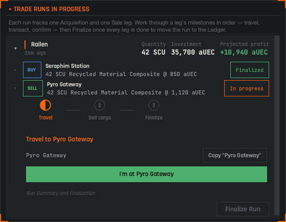
Task: Click the buy line "@ 850 aUEC" details
Action: (x=121, y=74)
